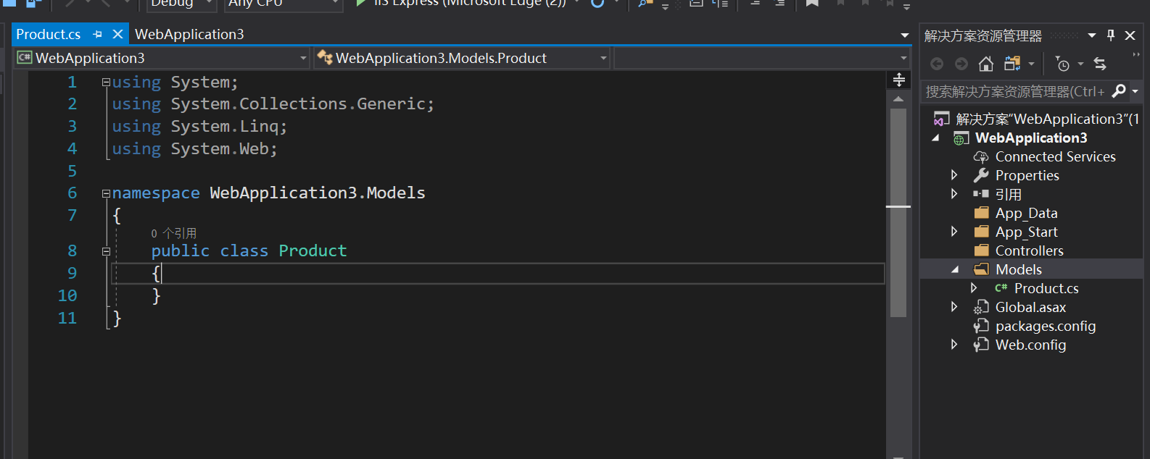Screen dimensions: 1150x459
Task: Click the sync with active document icon
Action: tap(1100, 64)
